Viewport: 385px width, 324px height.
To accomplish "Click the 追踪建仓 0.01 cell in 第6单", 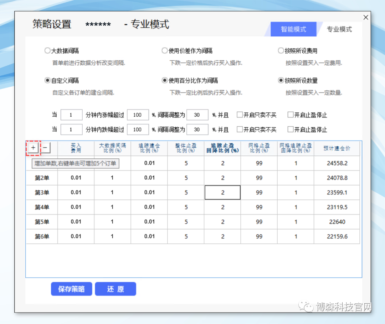I will coord(149,237).
